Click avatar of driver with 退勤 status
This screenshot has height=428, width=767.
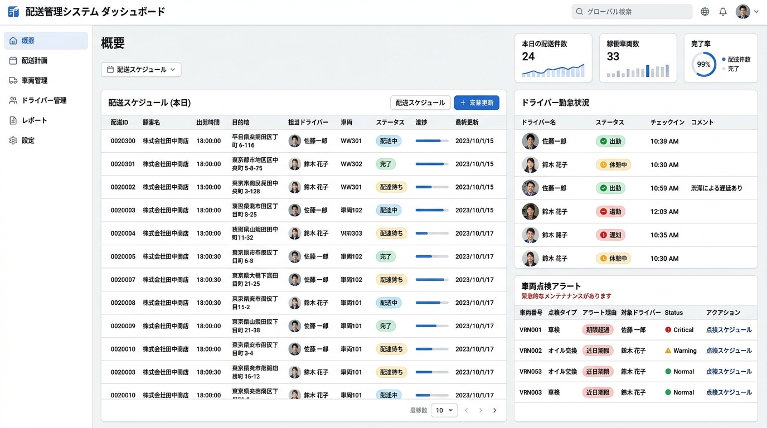[x=530, y=211]
